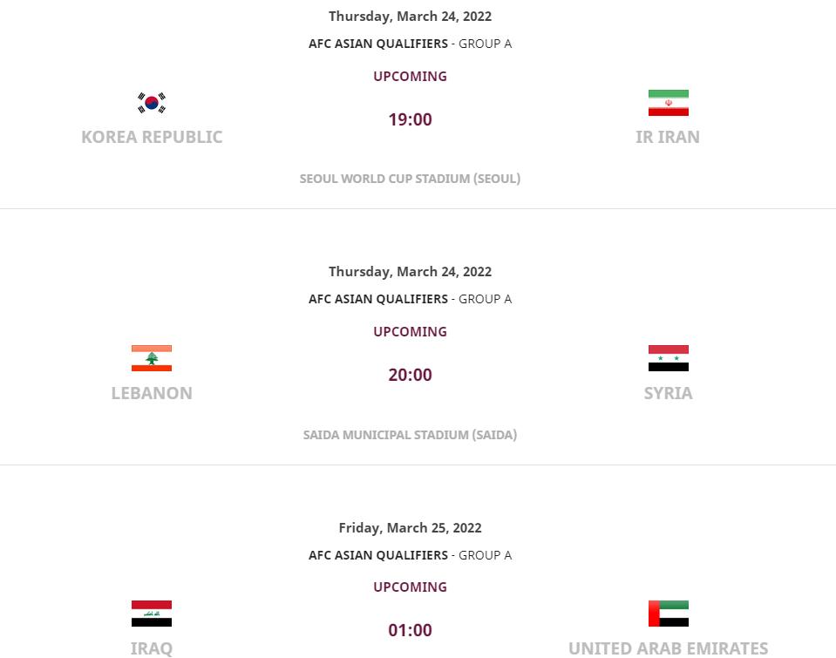Click the 19:00 kickoff time
This screenshot has height=658, width=836.
click(x=410, y=119)
